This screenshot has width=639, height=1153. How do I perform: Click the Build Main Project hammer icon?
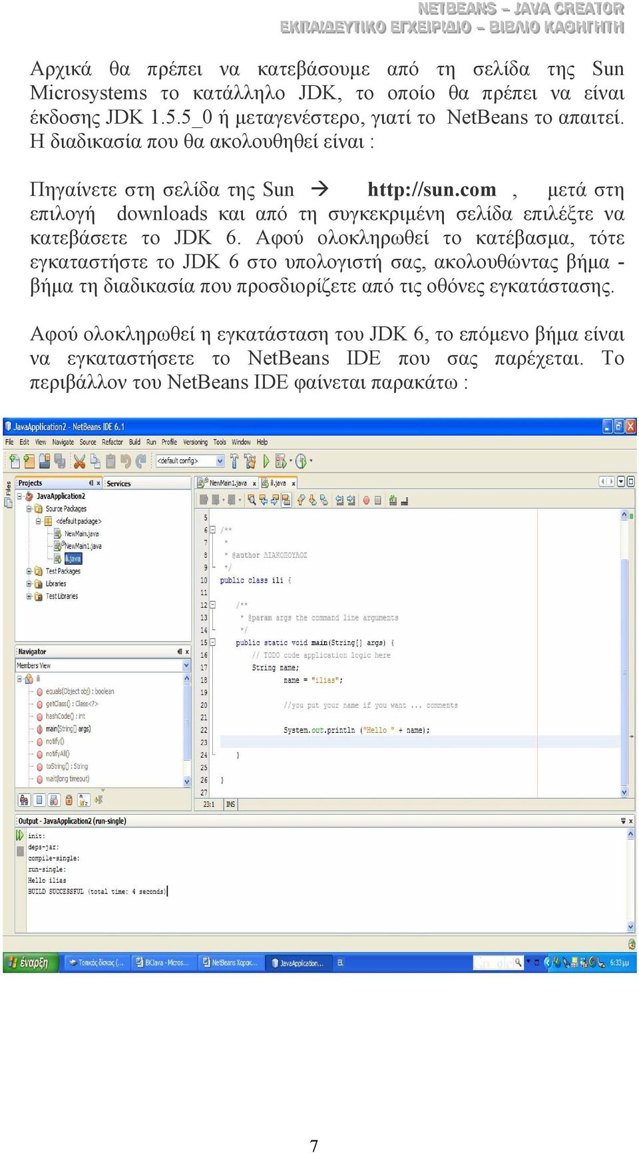[x=234, y=461]
